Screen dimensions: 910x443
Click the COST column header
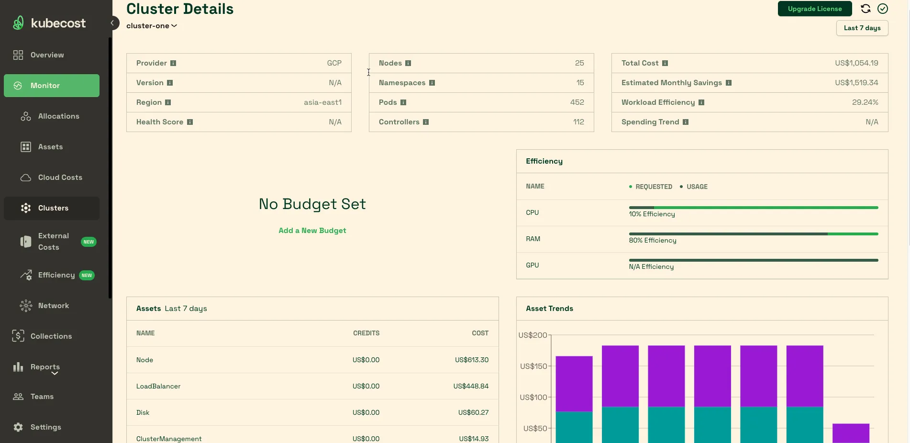[x=480, y=333]
